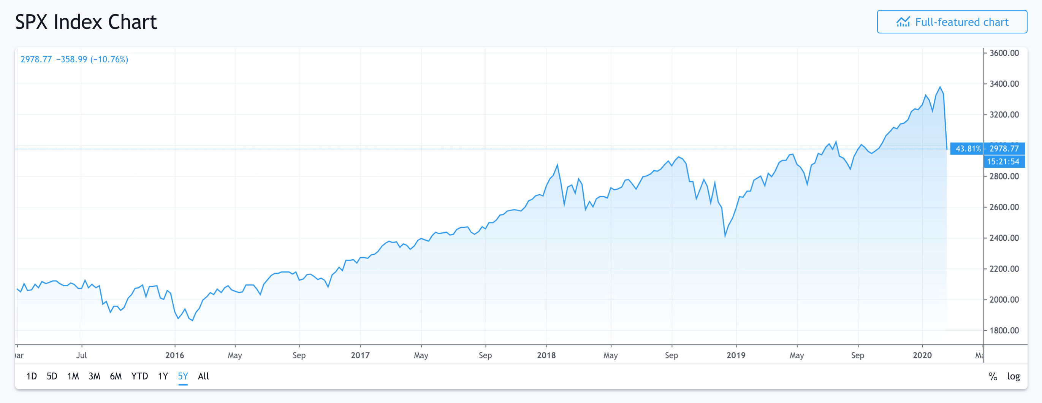Select the 1D time range
This screenshot has height=403, width=1042.
pos(32,376)
